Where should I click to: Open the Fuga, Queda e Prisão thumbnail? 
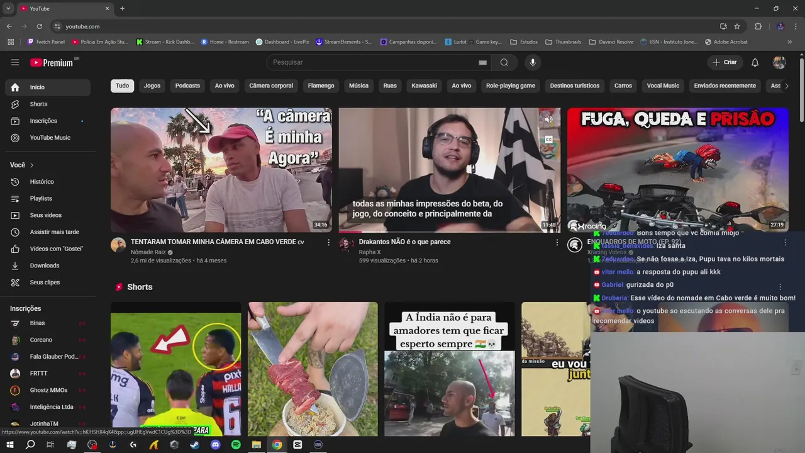[678, 170]
